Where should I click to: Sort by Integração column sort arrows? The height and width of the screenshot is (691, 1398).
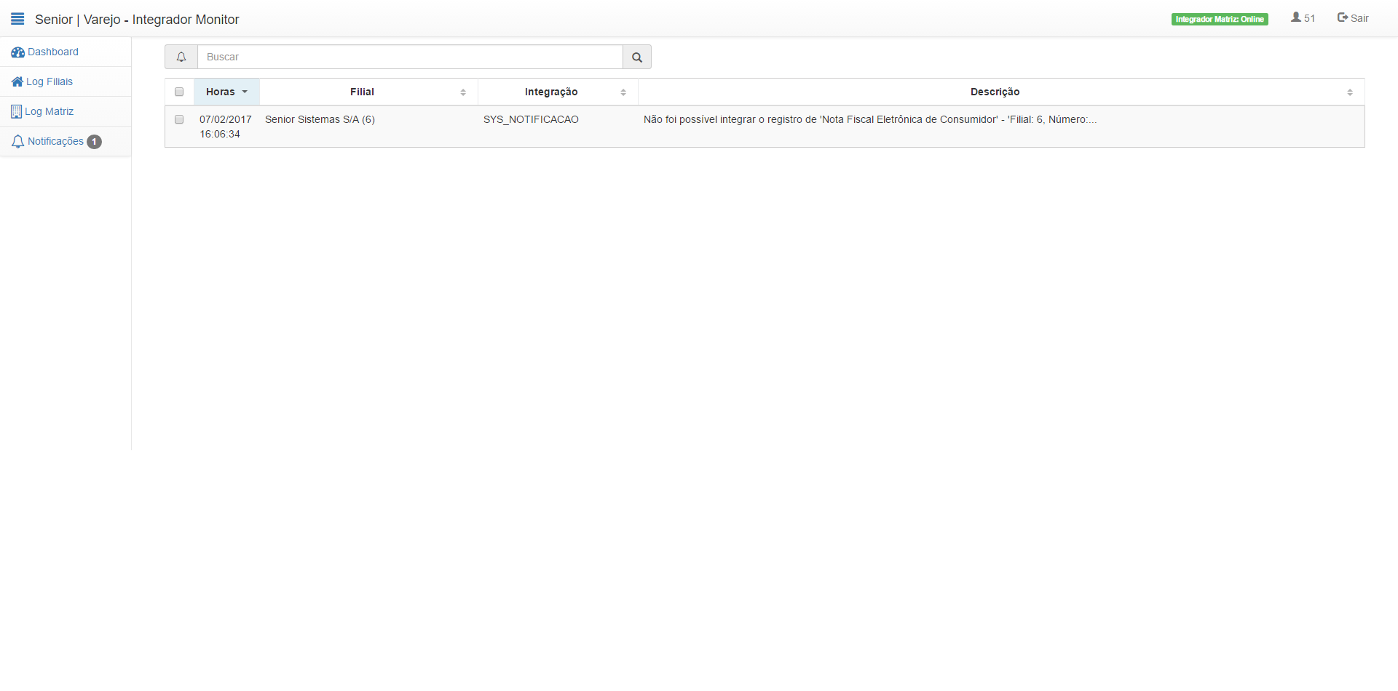tap(623, 92)
